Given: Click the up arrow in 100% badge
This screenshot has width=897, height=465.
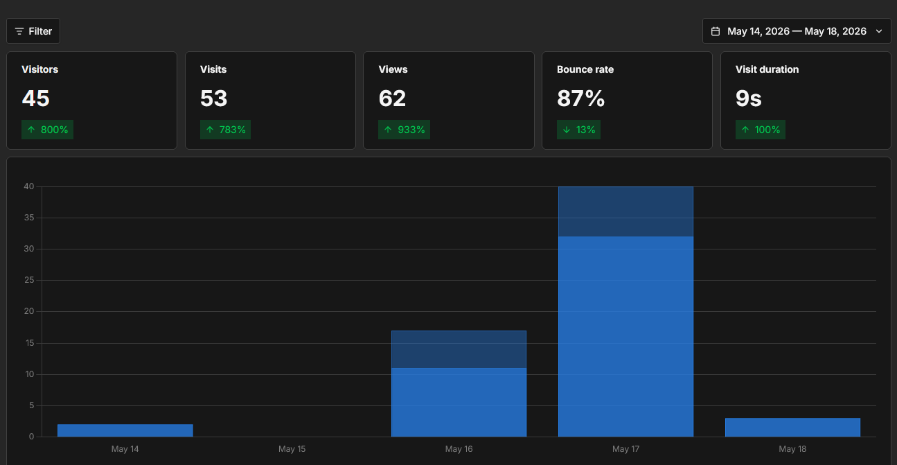Looking at the screenshot, I should (x=745, y=130).
